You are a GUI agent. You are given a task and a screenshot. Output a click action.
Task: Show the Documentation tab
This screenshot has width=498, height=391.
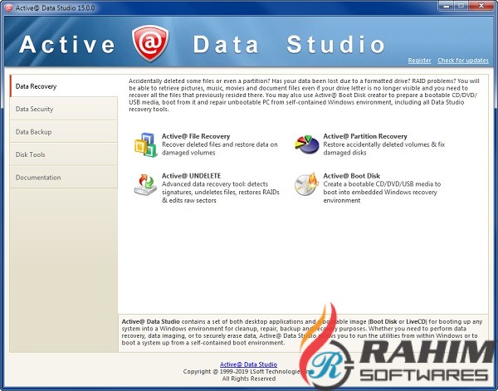pos(64,177)
